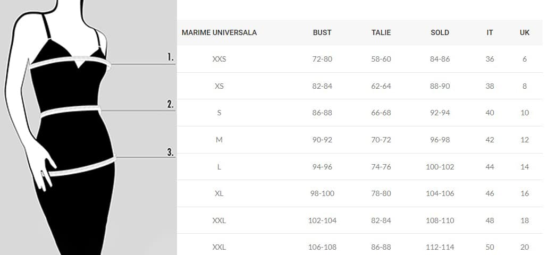Click the TALIE column header
This screenshot has width=556, height=255.
[x=381, y=32]
